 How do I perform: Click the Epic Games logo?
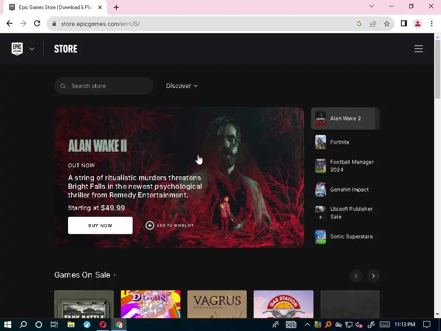17,49
